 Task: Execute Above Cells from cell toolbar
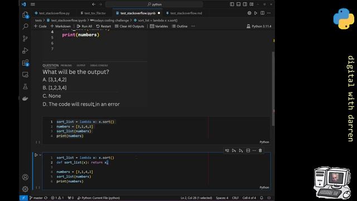tap(234, 150)
